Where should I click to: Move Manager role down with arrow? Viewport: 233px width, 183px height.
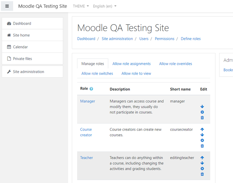[x=202, y=107]
